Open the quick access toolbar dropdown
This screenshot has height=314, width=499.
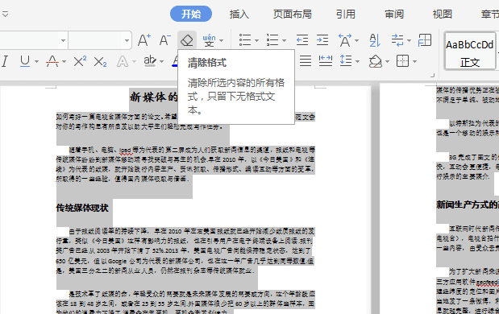(x=5, y=14)
